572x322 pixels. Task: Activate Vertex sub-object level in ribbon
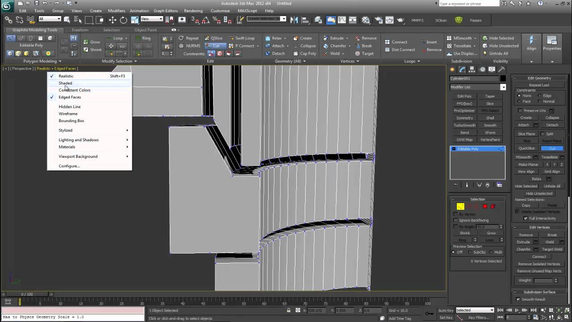(11, 38)
